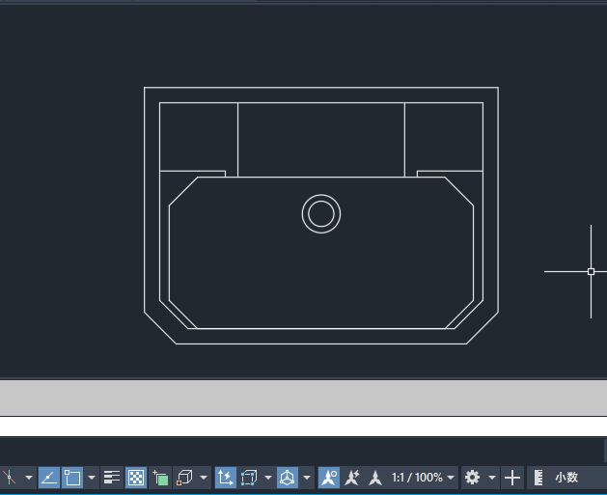Viewport: 607px width, 495px height.
Task: Toggle annotation visibility icon
Action: pyautogui.click(x=329, y=478)
